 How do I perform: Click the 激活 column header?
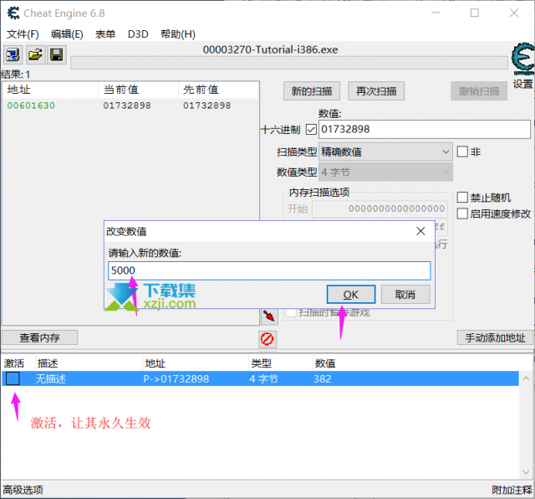14,363
